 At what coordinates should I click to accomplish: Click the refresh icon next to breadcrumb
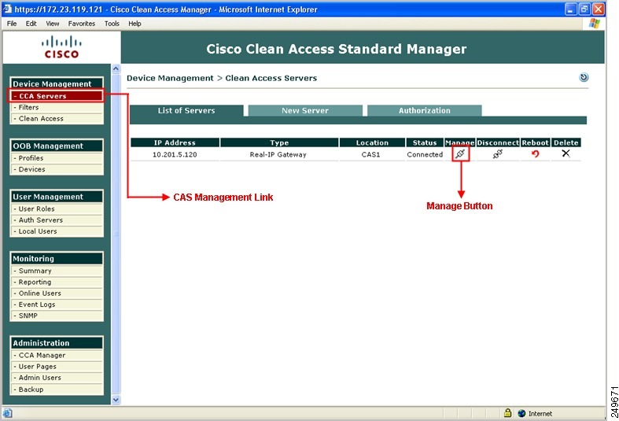[584, 77]
